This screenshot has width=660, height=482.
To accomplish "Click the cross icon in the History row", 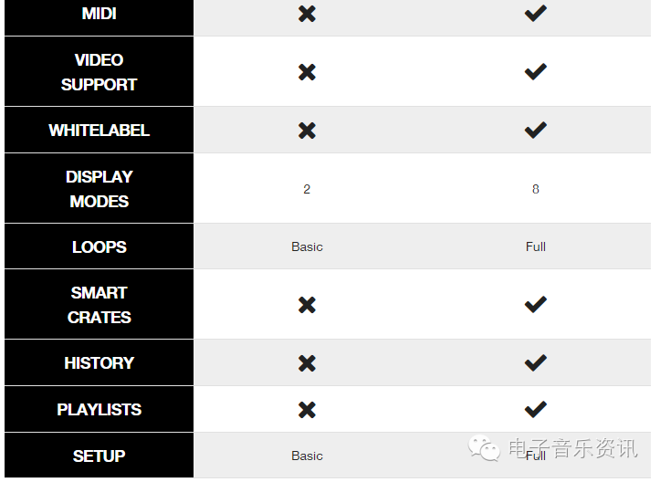I will pos(307,363).
